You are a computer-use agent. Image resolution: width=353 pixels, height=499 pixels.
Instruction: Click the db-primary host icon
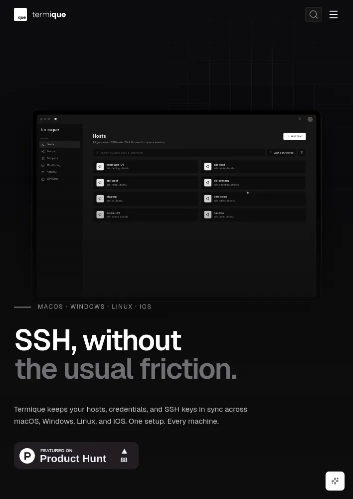pyautogui.click(x=208, y=183)
